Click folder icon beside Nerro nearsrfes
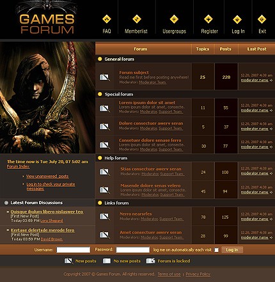Image resolution: width=275 pixels, height=282 pixels. click(105, 216)
